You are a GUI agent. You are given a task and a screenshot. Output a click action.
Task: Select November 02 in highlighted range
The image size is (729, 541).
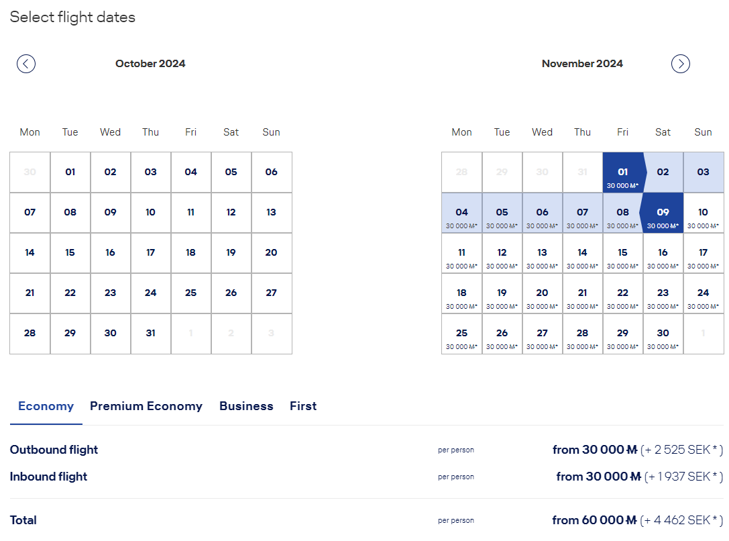pyautogui.click(x=663, y=173)
